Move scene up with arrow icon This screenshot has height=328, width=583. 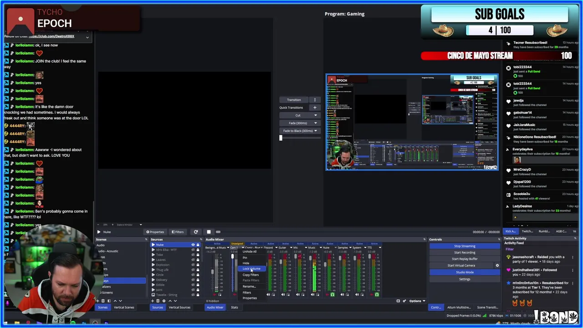[115, 301]
